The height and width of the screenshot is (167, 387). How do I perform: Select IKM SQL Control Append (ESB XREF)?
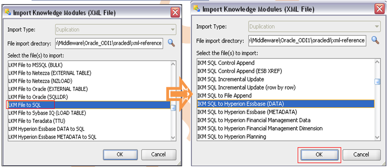286,71
